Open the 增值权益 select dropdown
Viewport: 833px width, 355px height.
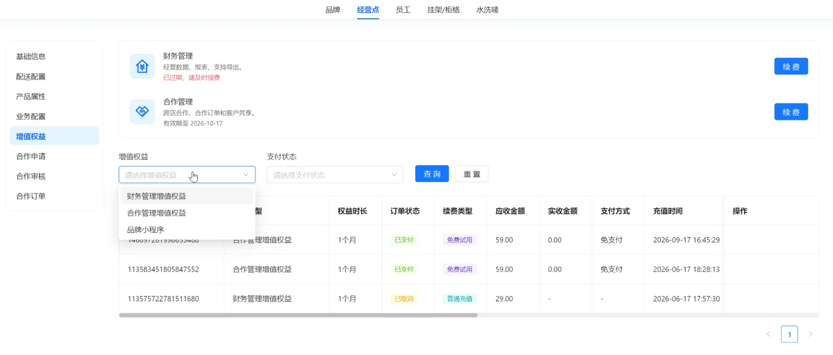pyautogui.click(x=187, y=175)
